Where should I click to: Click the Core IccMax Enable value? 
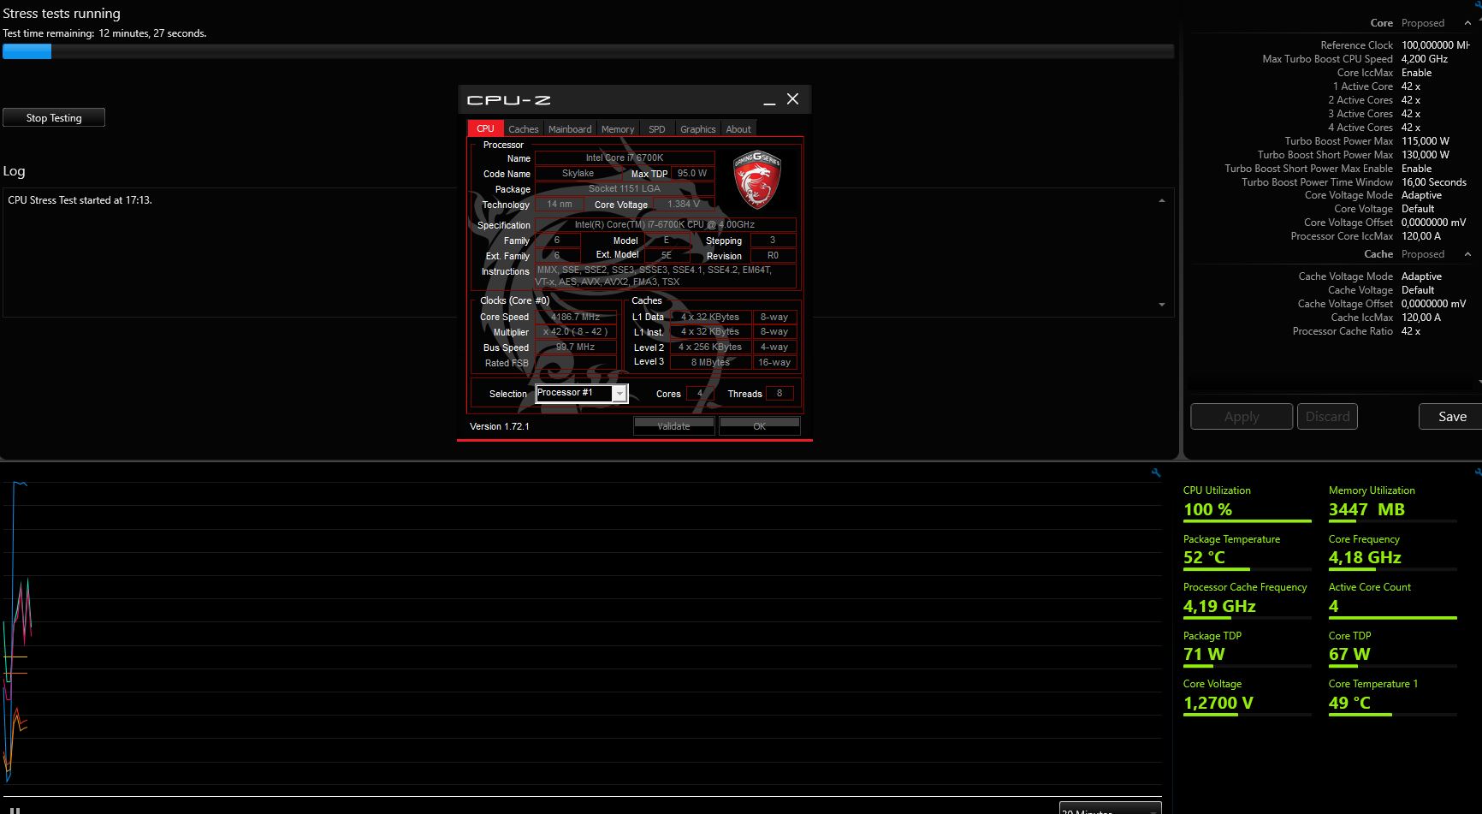[1416, 73]
